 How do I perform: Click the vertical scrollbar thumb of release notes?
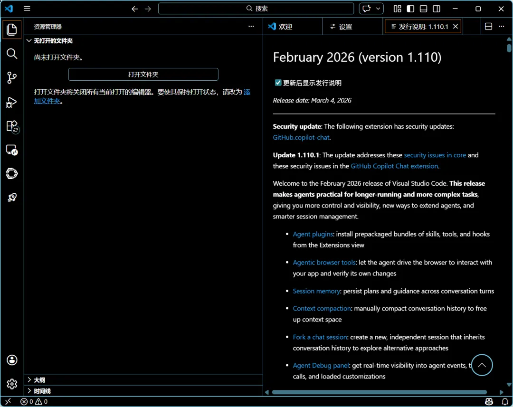tap(509, 48)
